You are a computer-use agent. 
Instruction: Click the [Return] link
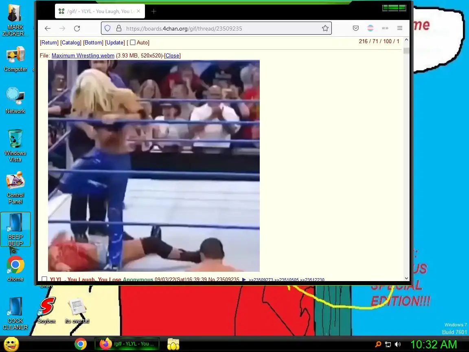tap(49, 42)
